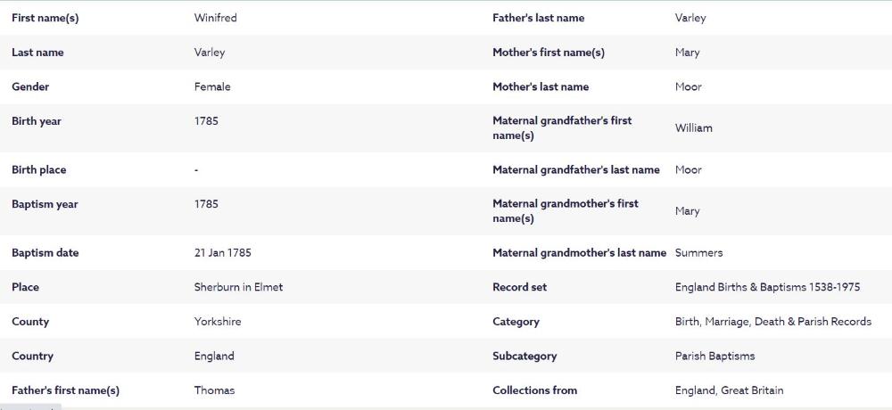Click the Birth year label
The height and width of the screenshot is (410, 892).
(x=37, y=121)
